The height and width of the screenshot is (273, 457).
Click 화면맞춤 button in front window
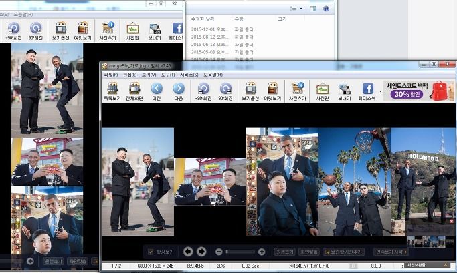pos(309,252)
